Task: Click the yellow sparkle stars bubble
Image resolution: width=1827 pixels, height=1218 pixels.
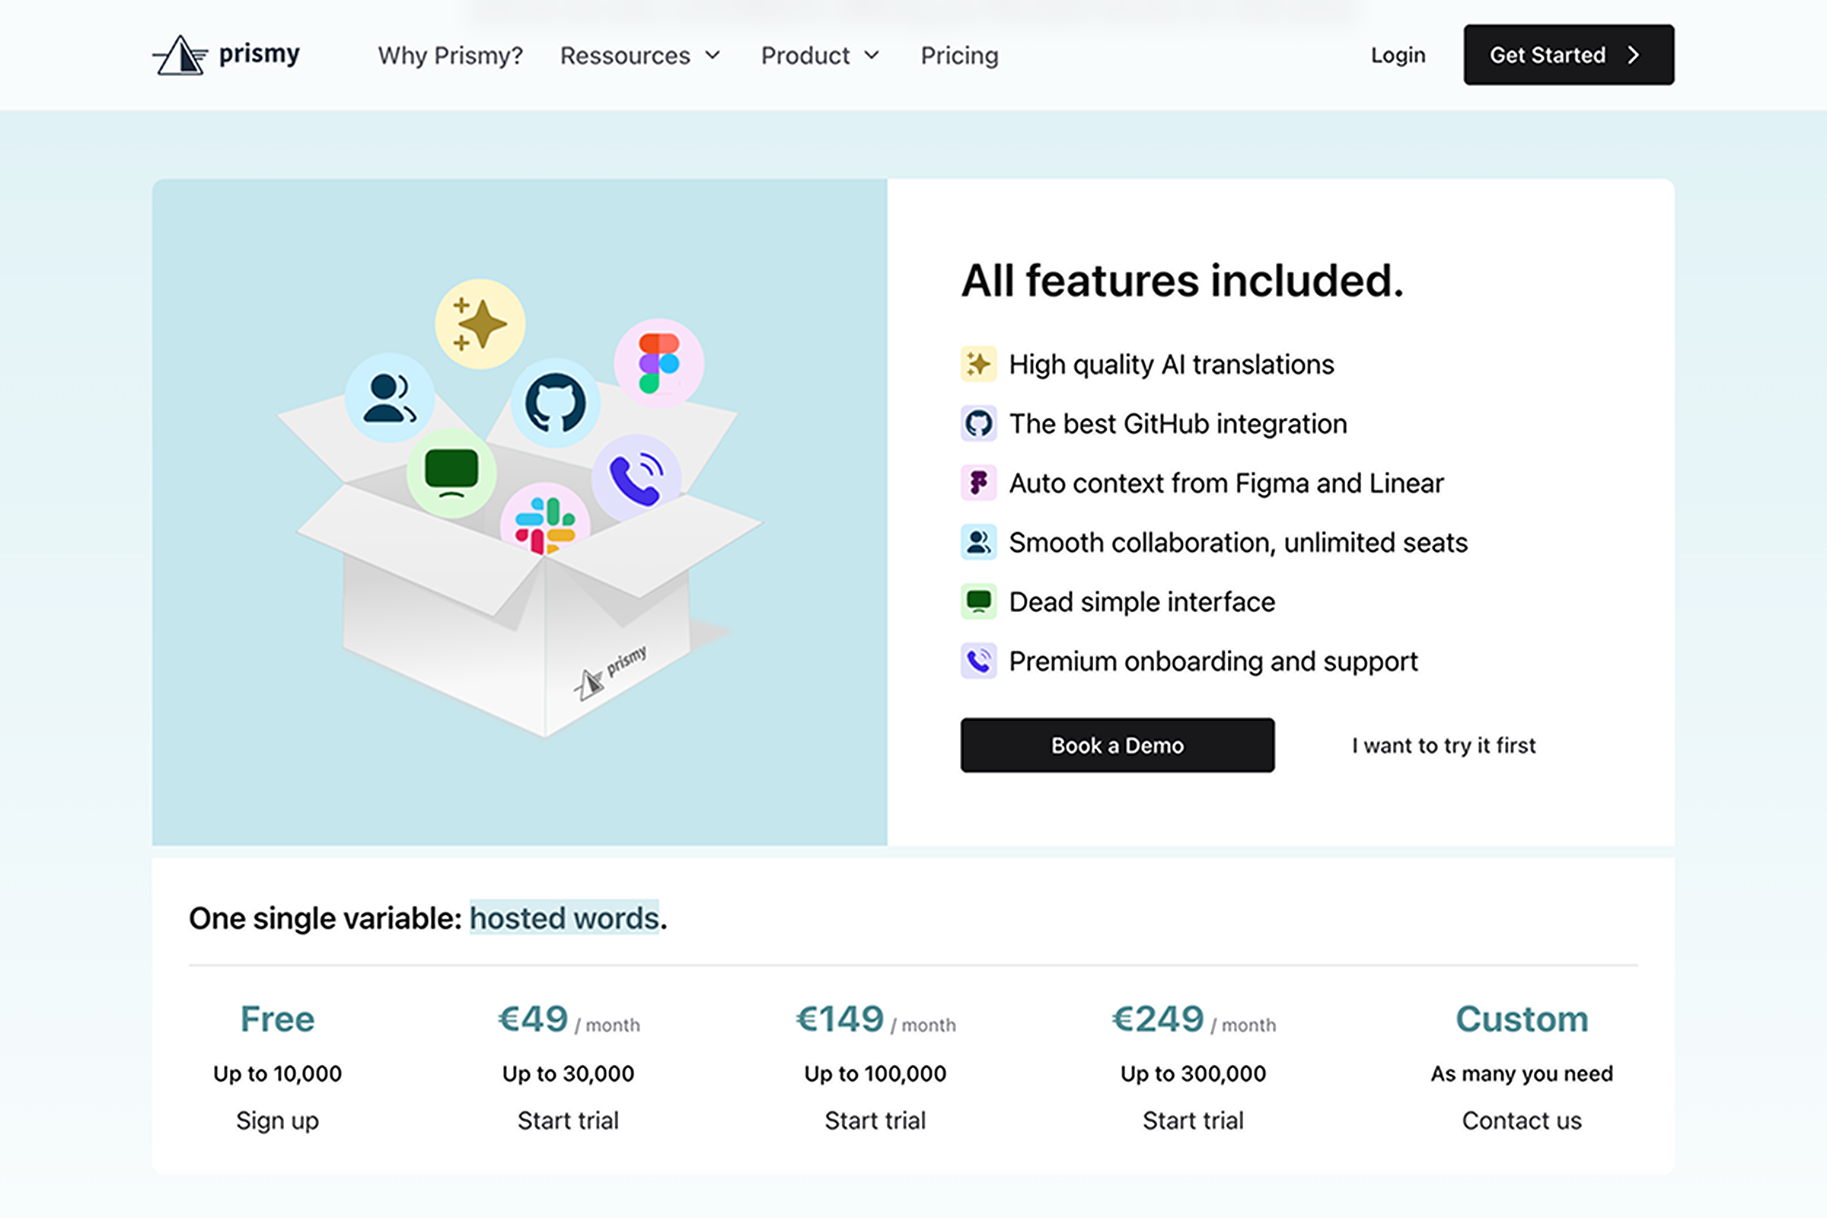Action: click(x=480, y=324)
